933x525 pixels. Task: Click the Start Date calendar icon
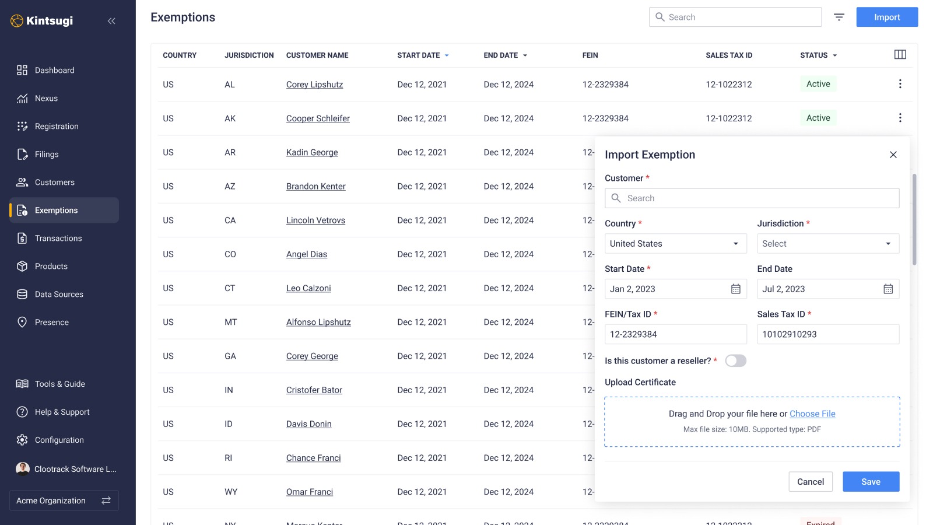click(x=735, y=289)
